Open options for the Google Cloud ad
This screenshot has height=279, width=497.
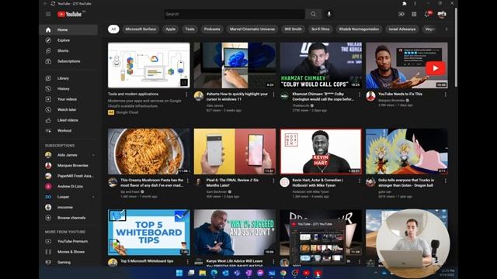(186, 95)
